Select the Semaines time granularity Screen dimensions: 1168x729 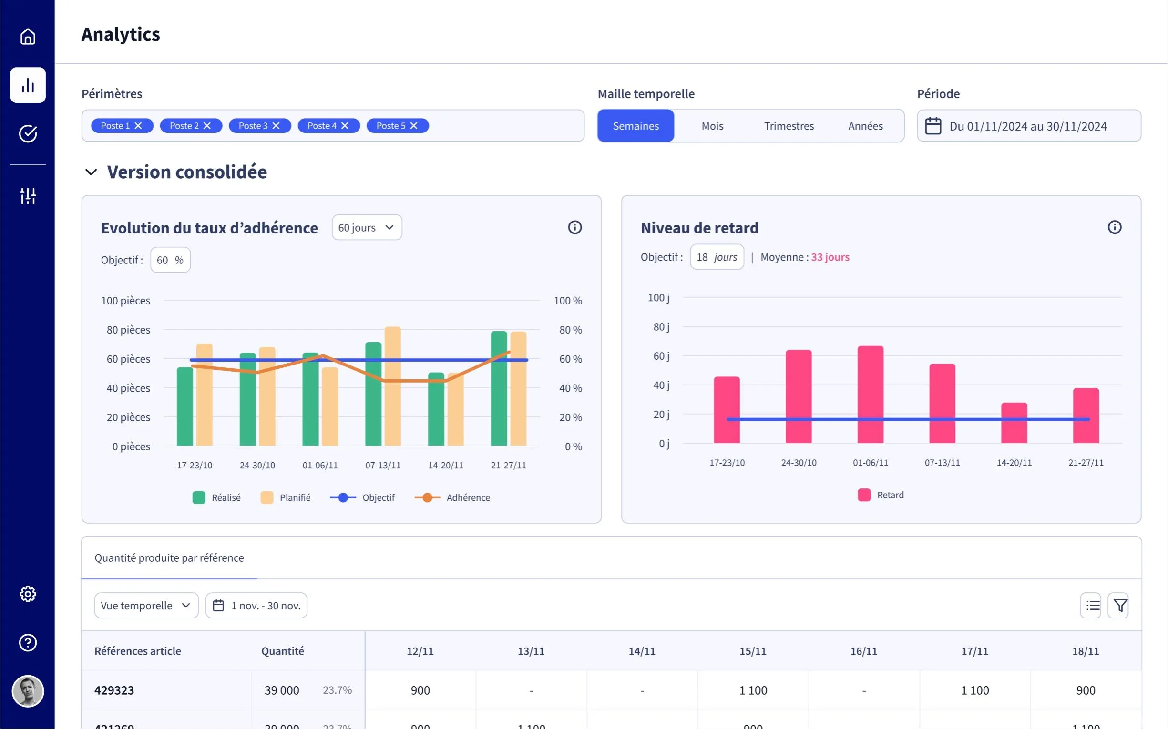[636, 126]
